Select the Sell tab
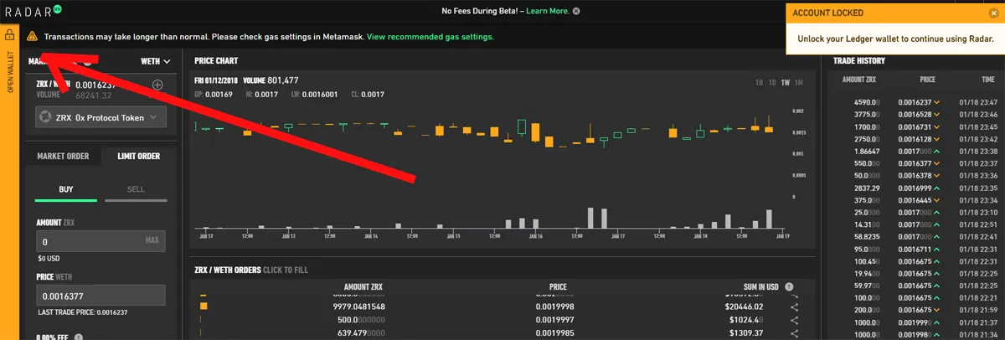The width and height of the screenshot is (1005, 340). tap(136, 189)
